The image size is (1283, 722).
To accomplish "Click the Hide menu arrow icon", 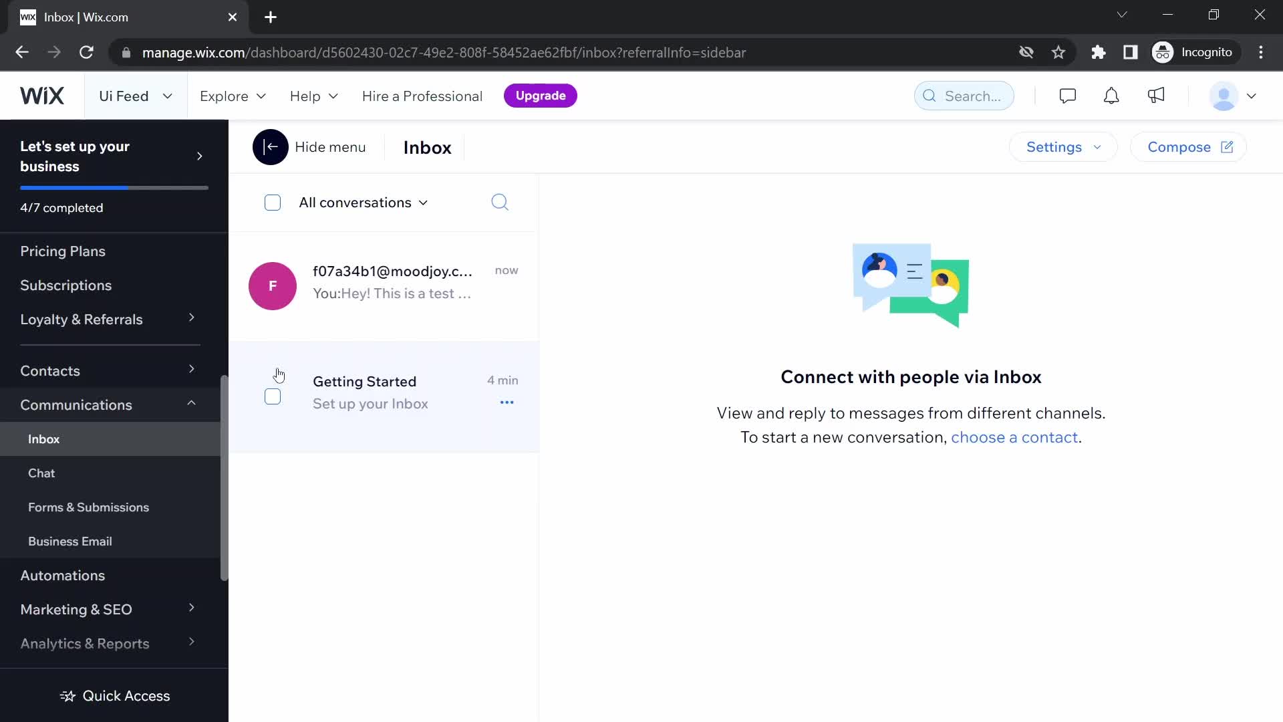I will [270, 147].
